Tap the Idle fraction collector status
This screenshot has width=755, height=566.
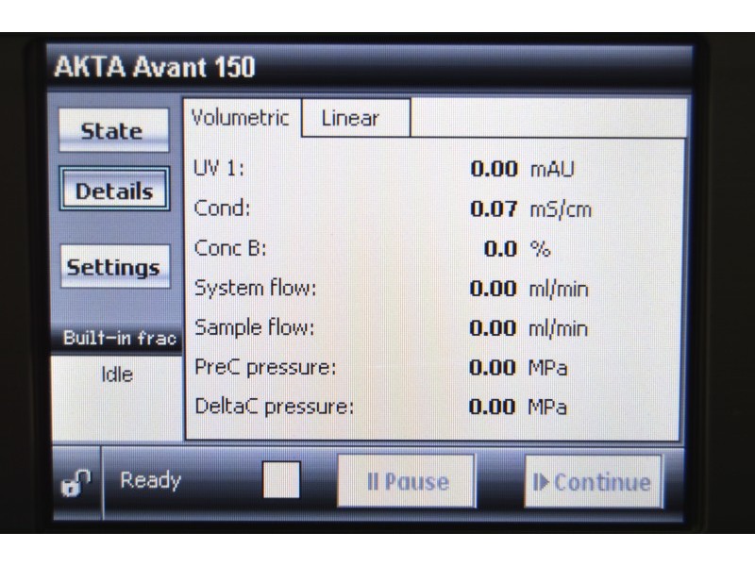117,375
